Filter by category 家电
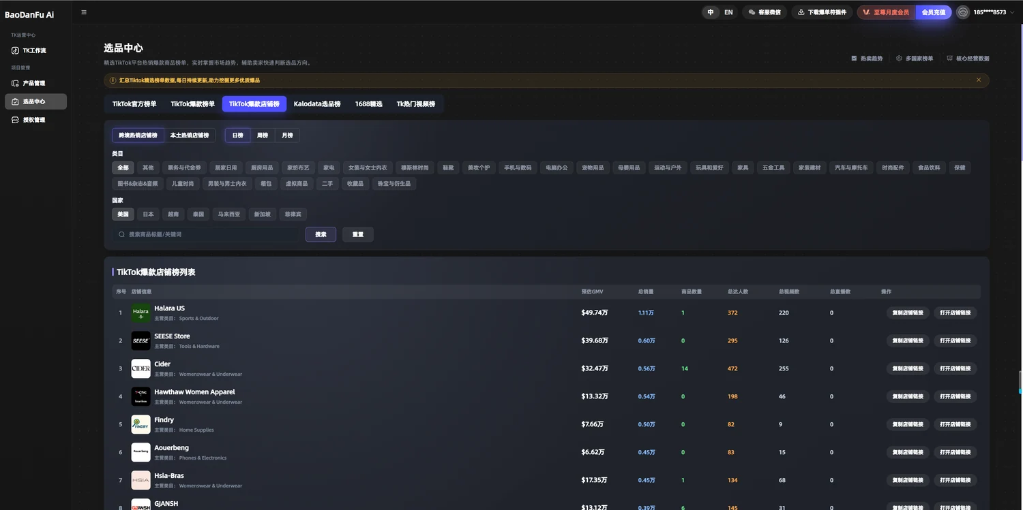The width and height of the screenshot is (1023, 510). click(329, 168)
